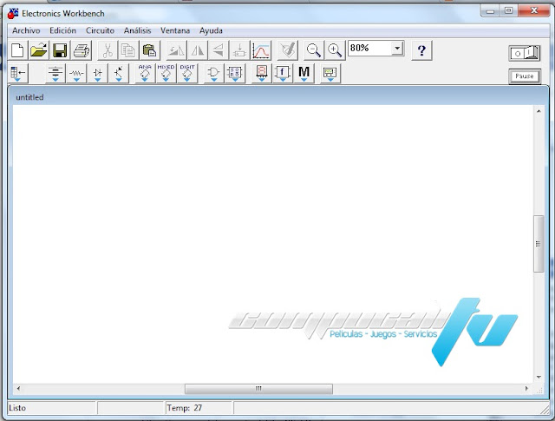Open the Digital flip-flop parts bin
Screen dimensions: 555x421
click(235, 74)
